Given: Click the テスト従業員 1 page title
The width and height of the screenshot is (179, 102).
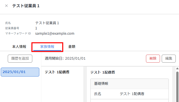Looking at the screenshot, I should 26,6.
